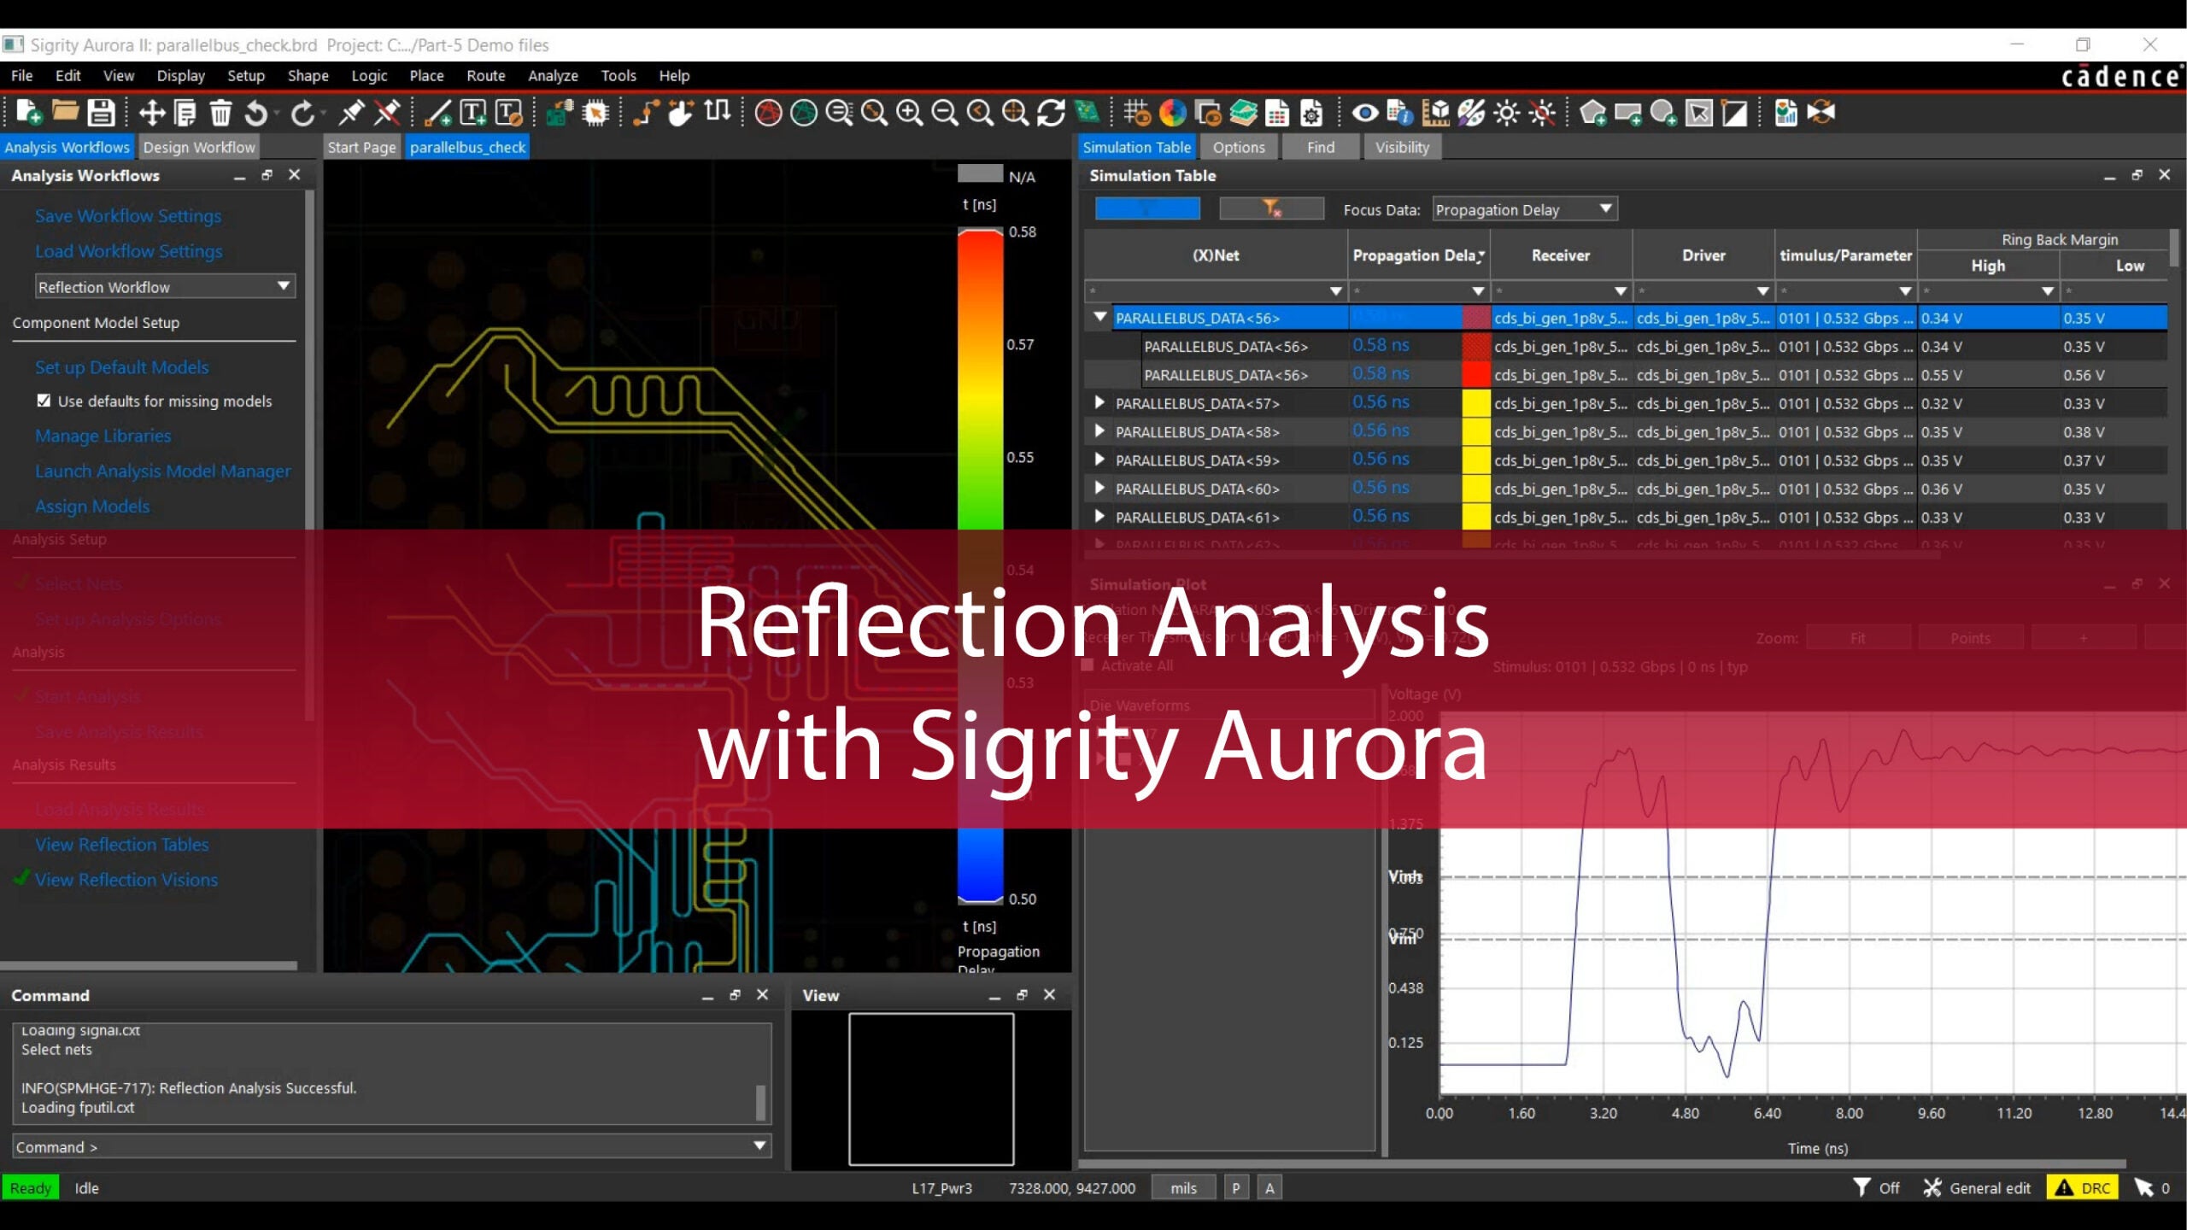Expand the PARALLELBUS_DATA<61> row
The width and height of the screenshot is (2187, 1230).
[x=1099, y=516]
